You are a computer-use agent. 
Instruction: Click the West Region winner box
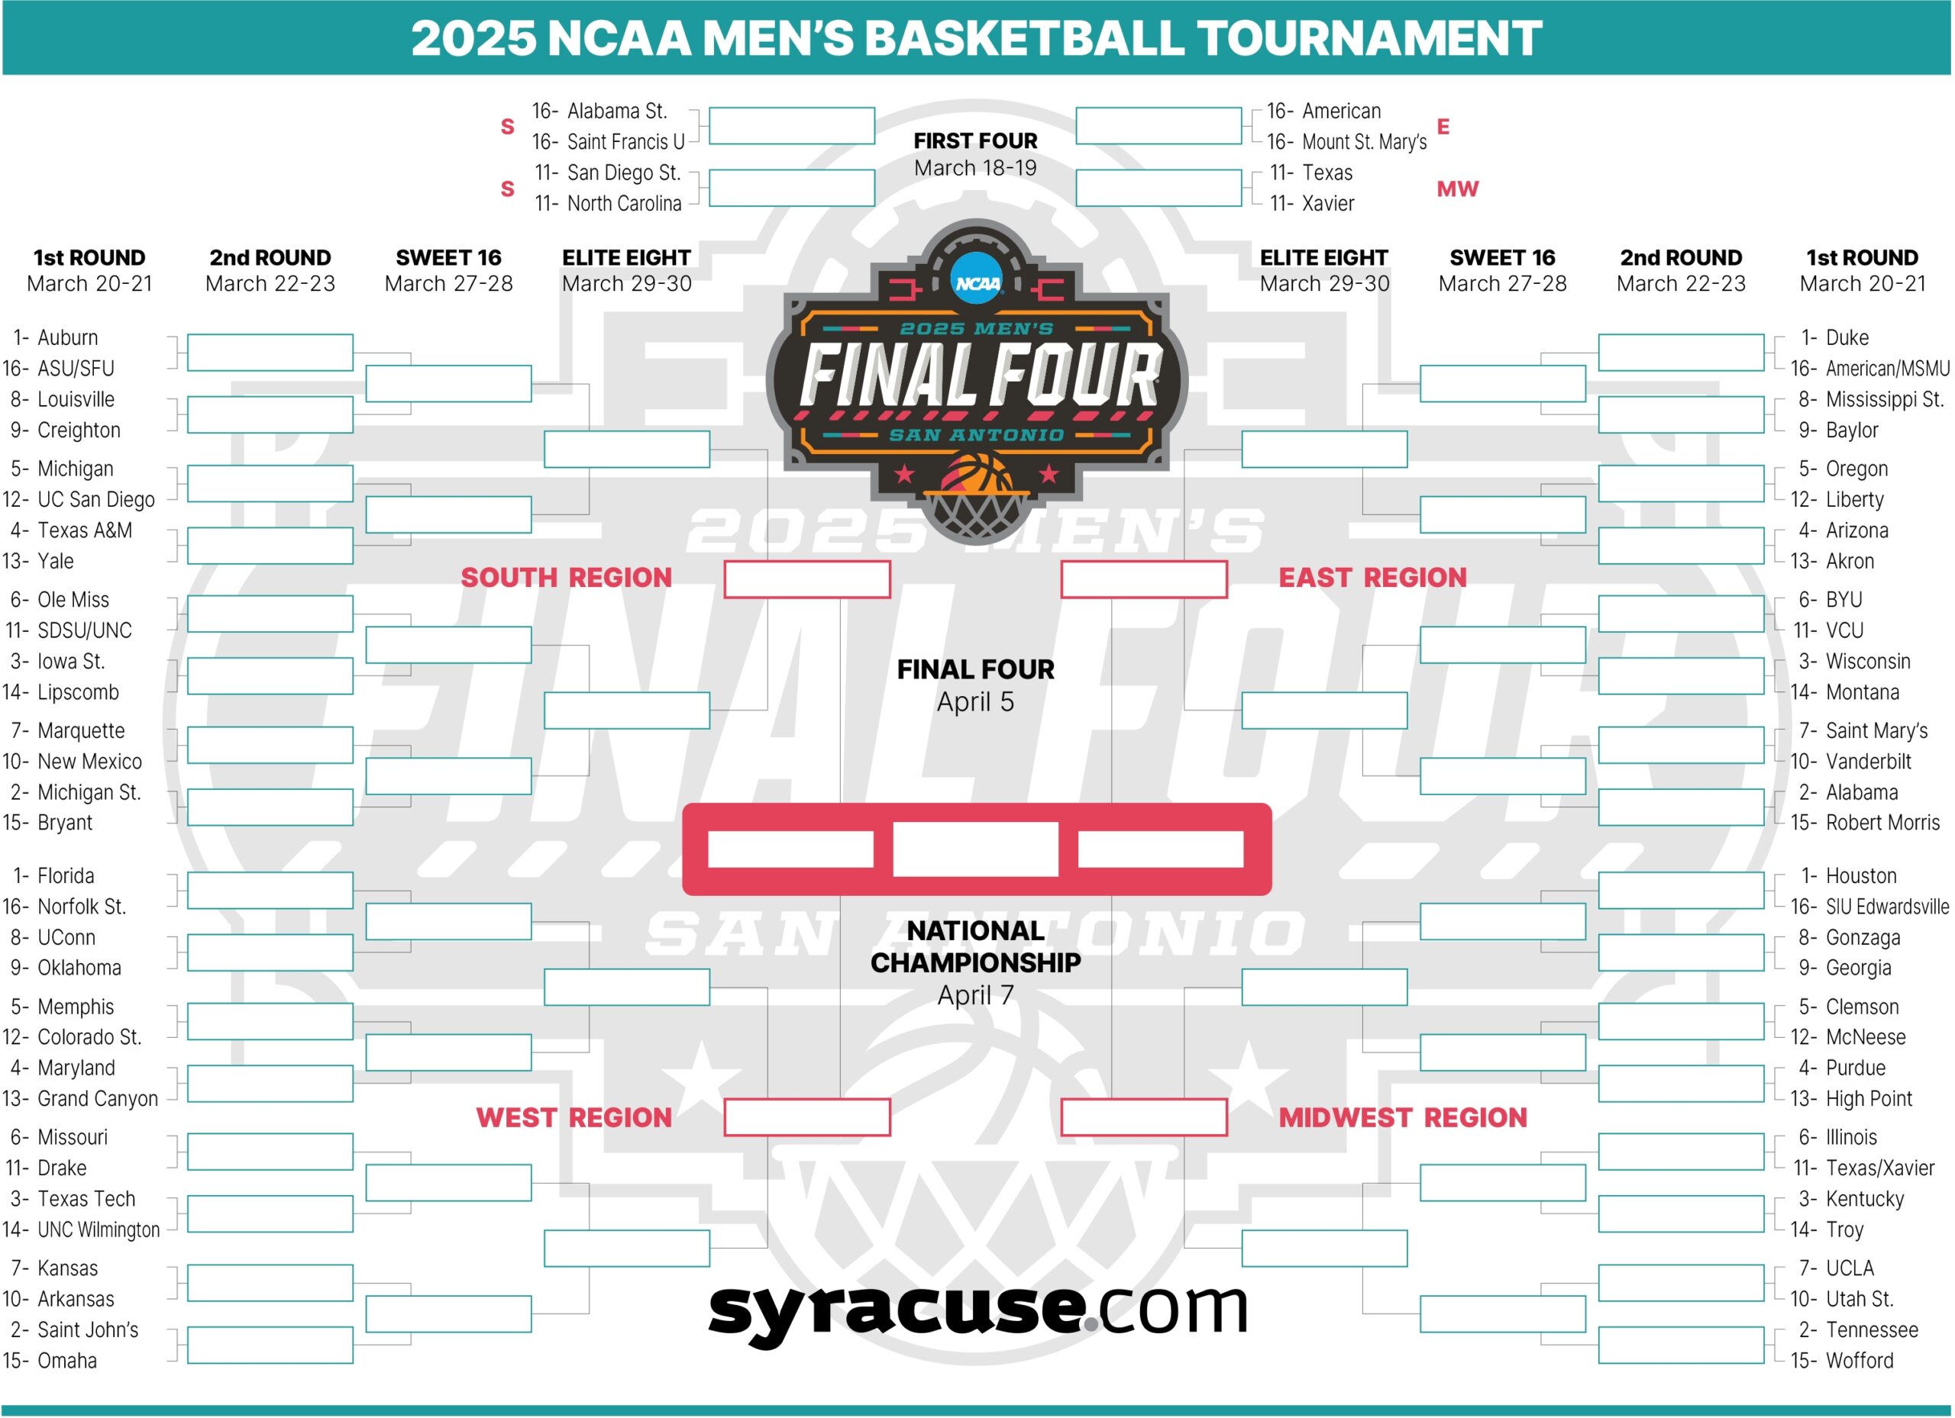click(807, 1117)
